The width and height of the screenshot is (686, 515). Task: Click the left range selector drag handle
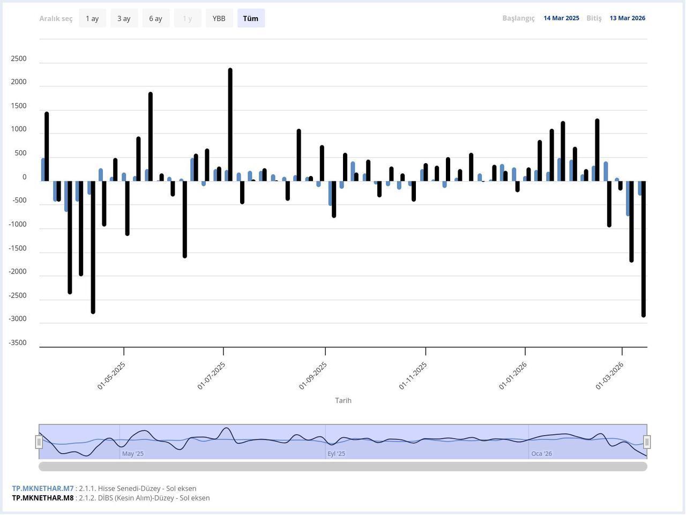pos(40,442)
